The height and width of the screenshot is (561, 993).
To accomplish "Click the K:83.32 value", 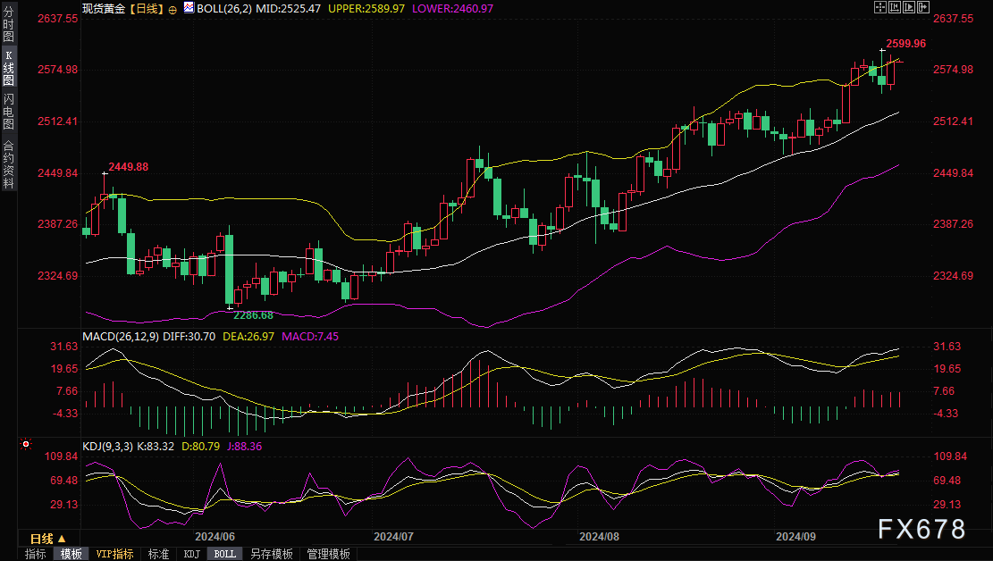I will [x=156, y=447].
